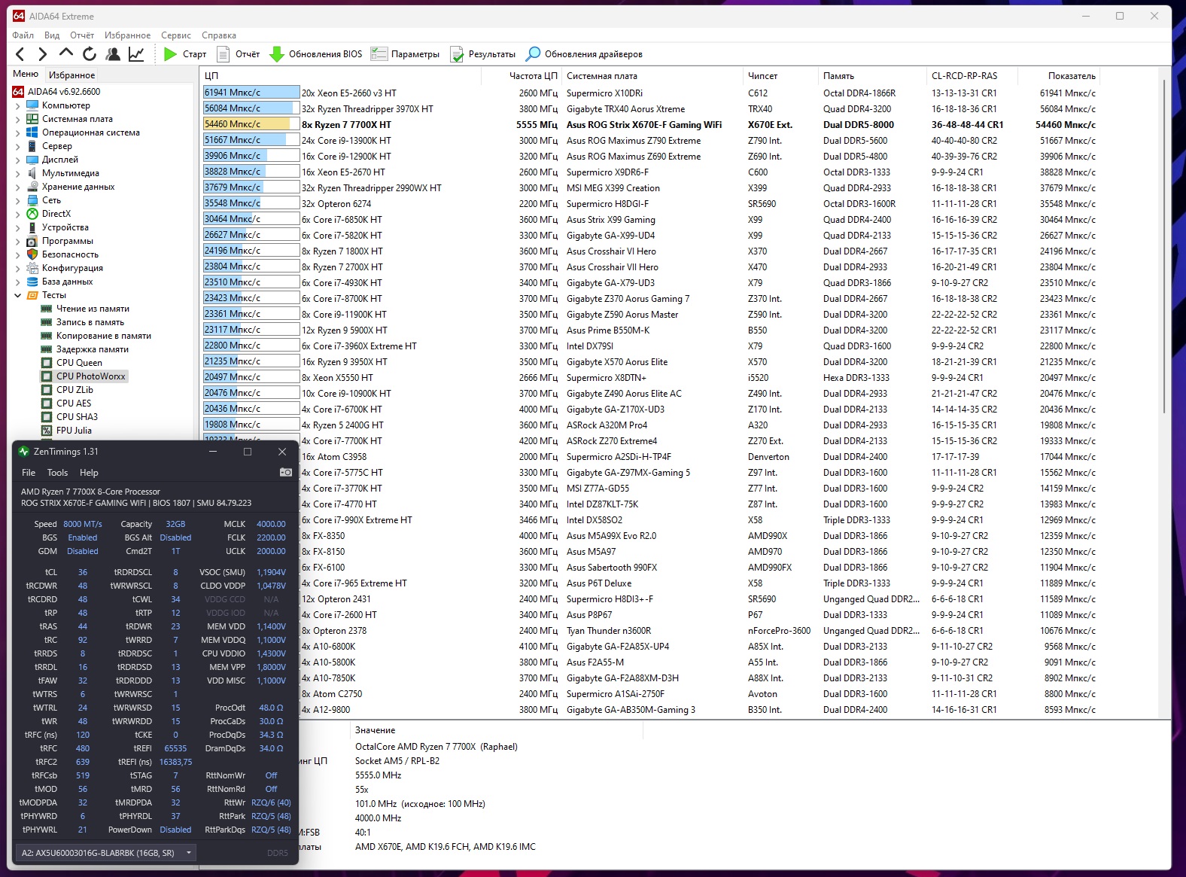Take a ZenTimings screenshot with camera icon
Screen dimensions: 1186x877
286,473
